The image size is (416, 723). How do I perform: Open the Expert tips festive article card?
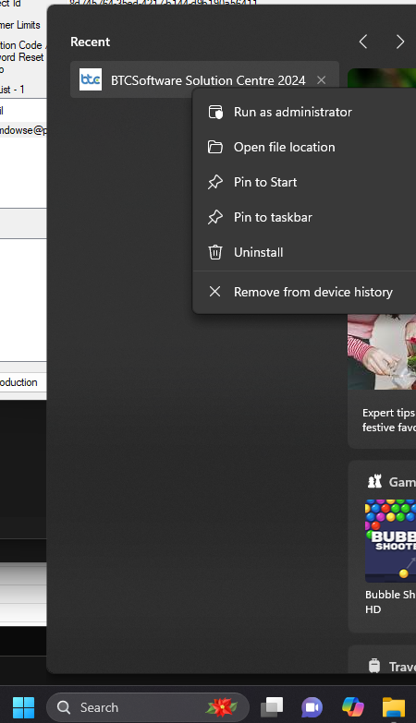(382, 380)
